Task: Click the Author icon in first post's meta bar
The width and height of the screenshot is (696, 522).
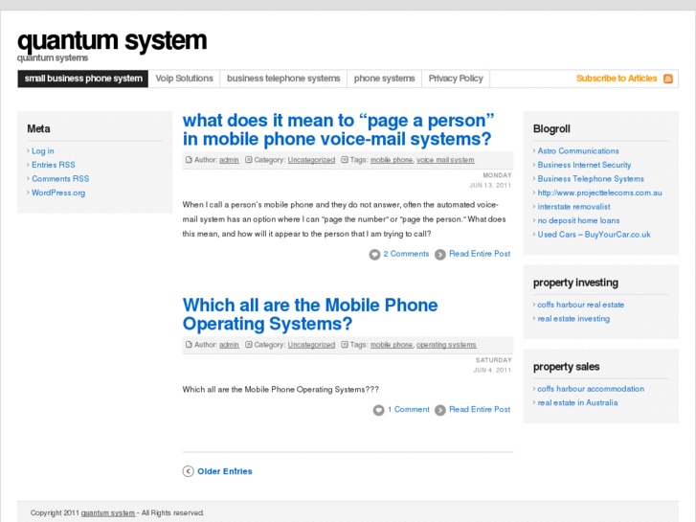Action: point(189,160)
